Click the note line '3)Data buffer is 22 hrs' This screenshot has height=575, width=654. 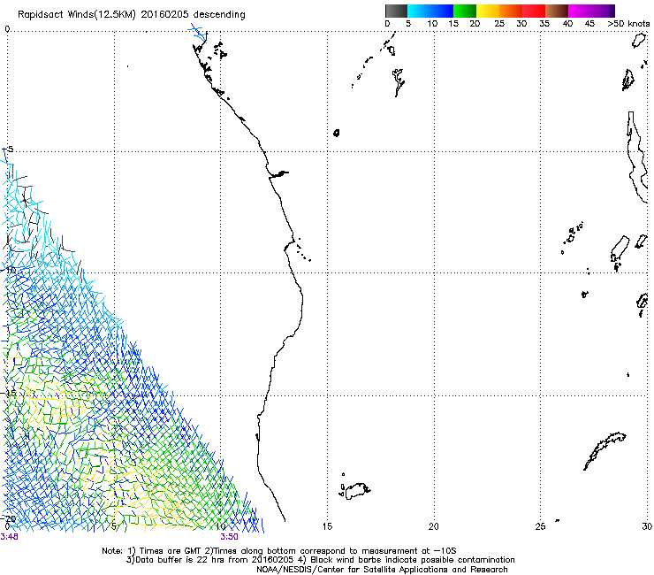coord(320,560)
